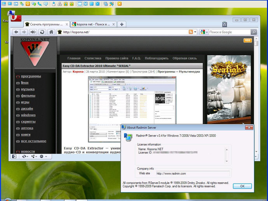Open 'Правила сайта' in site navigation

click(x=117, y=58)
